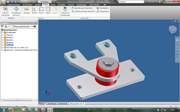
Task: Open the Baugruppenansicht dropdown
Action: pyautogui.click(x=32, y=27)
